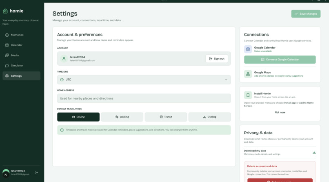The image size is (329, 182).
Task: Click the download arrow icon
Action: click(314, 153)
